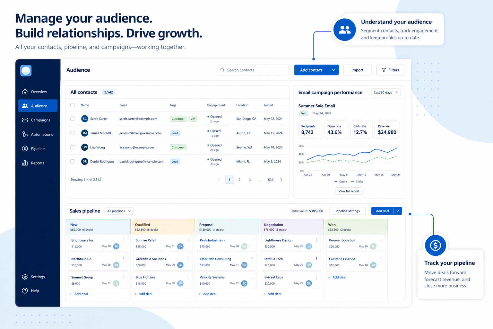Expand the Add contact dropdown arrow

[333, 70]
